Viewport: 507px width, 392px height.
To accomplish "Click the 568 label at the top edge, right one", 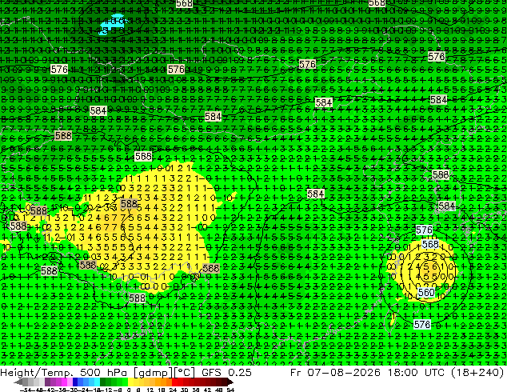I will coord(377,3).
